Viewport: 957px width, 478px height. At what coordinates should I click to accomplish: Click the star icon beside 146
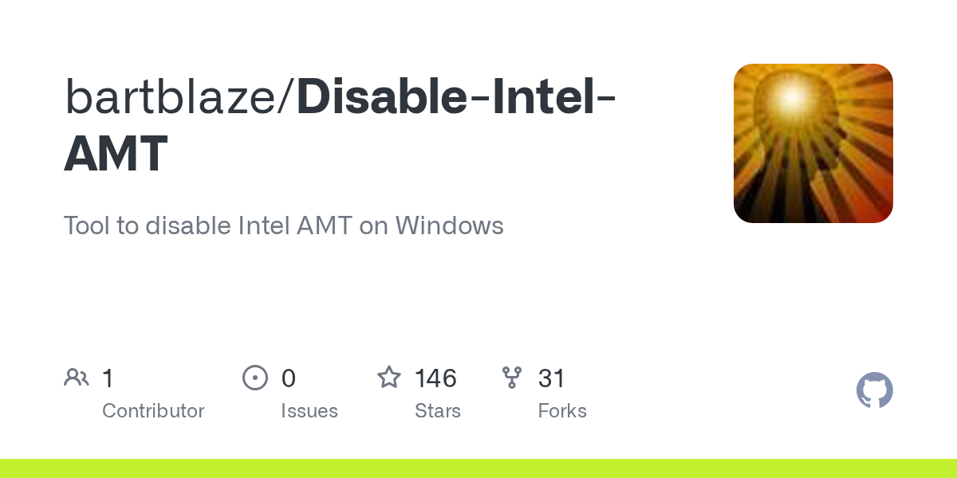389,378
